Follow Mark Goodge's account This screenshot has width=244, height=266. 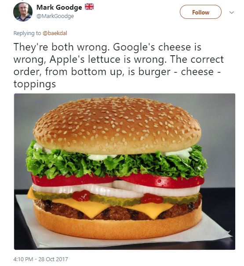pos(200,12)
